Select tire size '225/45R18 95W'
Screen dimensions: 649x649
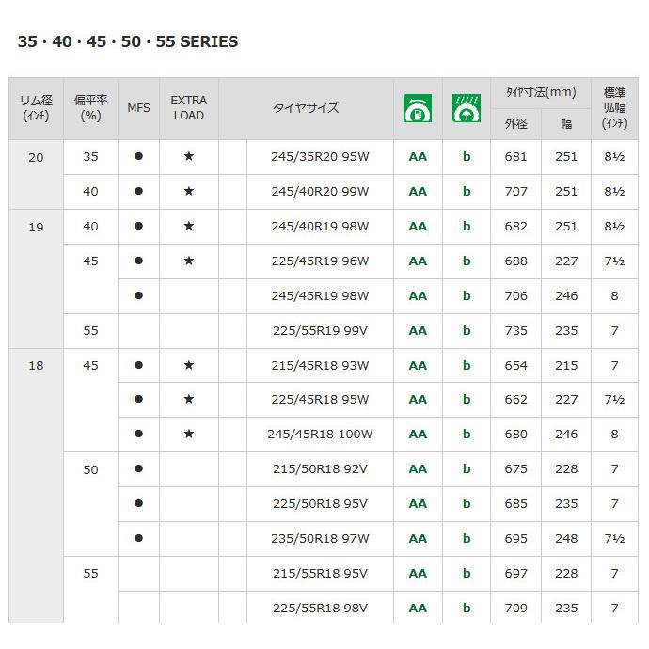(320, 400)
